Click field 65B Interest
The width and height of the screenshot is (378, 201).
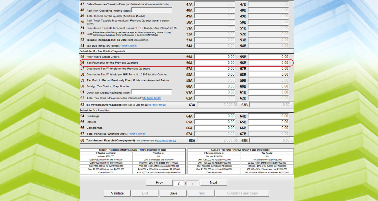(269, 122)
